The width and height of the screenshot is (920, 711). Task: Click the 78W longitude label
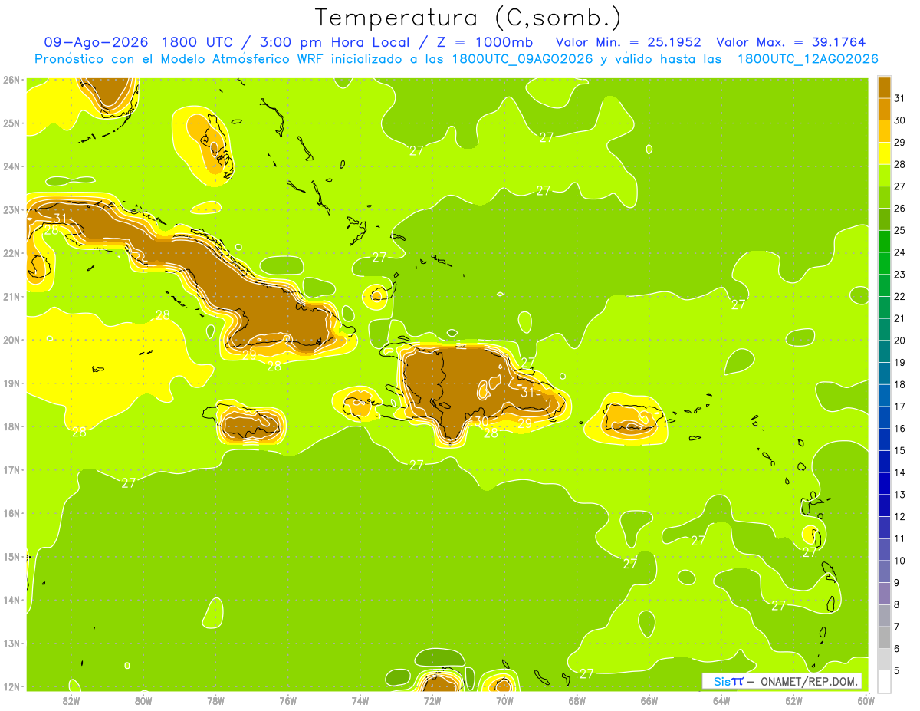(x=215, y=700)
